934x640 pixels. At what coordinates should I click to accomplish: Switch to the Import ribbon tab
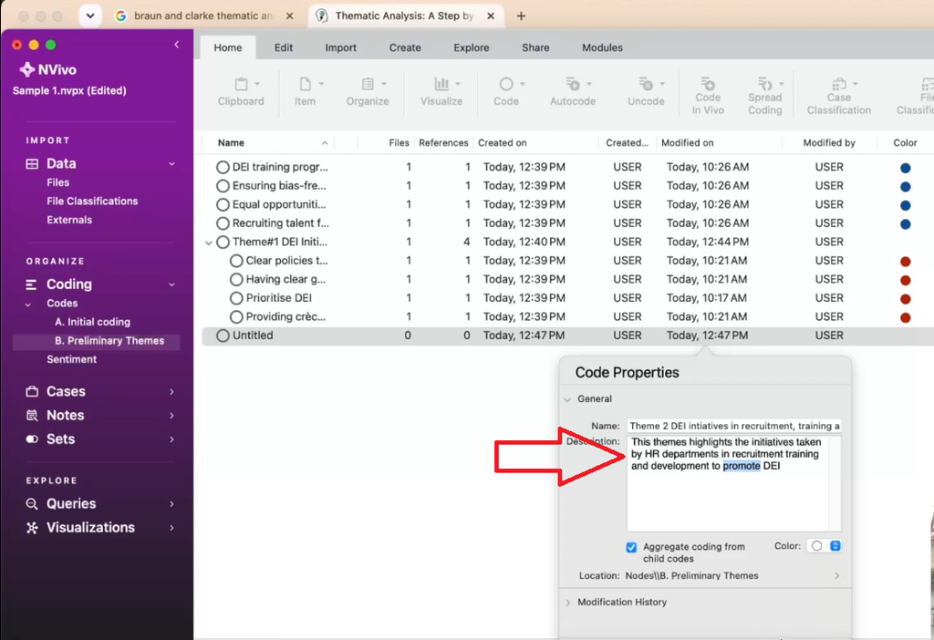[x=341, y=47]
